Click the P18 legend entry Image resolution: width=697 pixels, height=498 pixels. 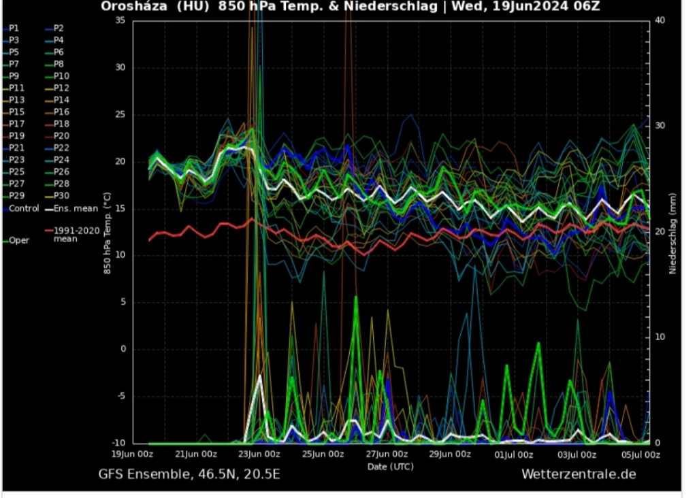(61, 124)
